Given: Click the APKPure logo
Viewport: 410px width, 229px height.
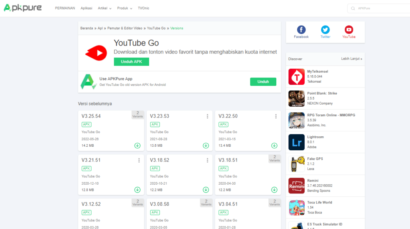Looking at the screenshot, I should 22,8.
